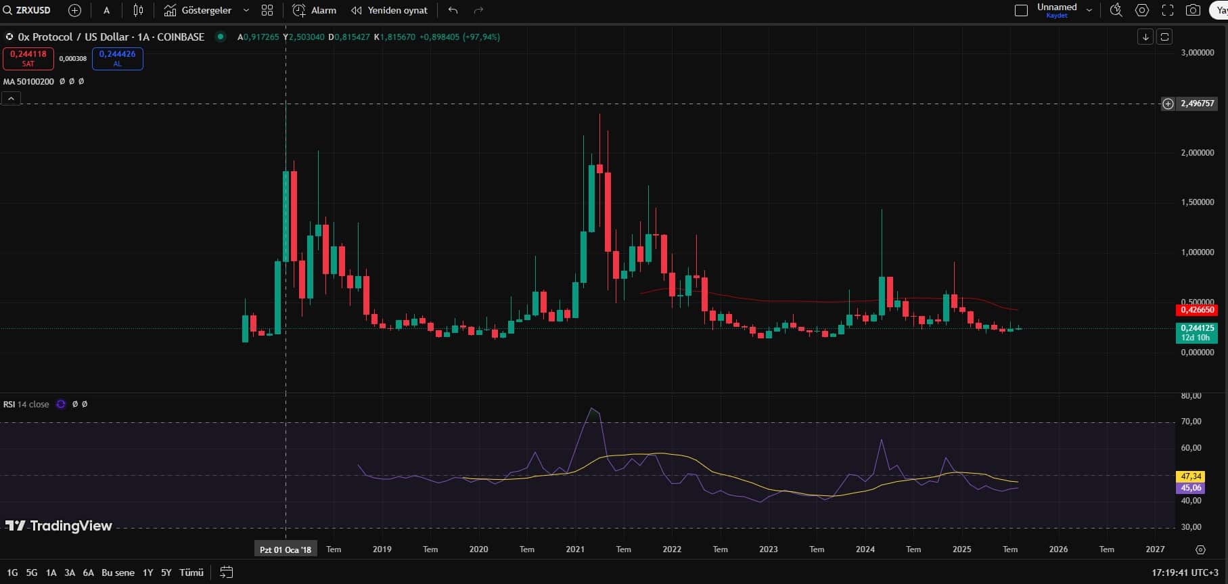The image size is (1228, 584).
Task: Create an Alarm alert
Action: coord(314,10)
